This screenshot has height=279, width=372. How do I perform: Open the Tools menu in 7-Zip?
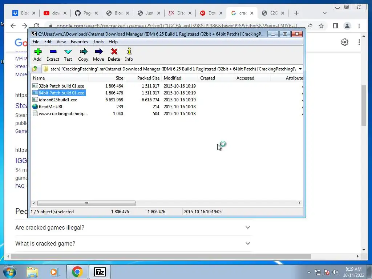pos(98,42)
